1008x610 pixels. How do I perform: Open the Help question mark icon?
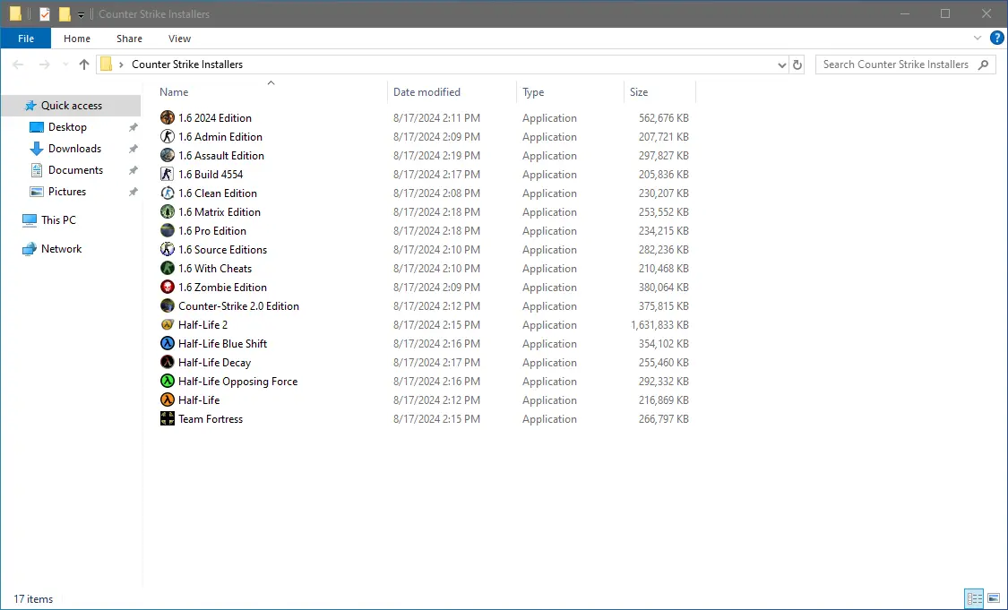point(996,38)
